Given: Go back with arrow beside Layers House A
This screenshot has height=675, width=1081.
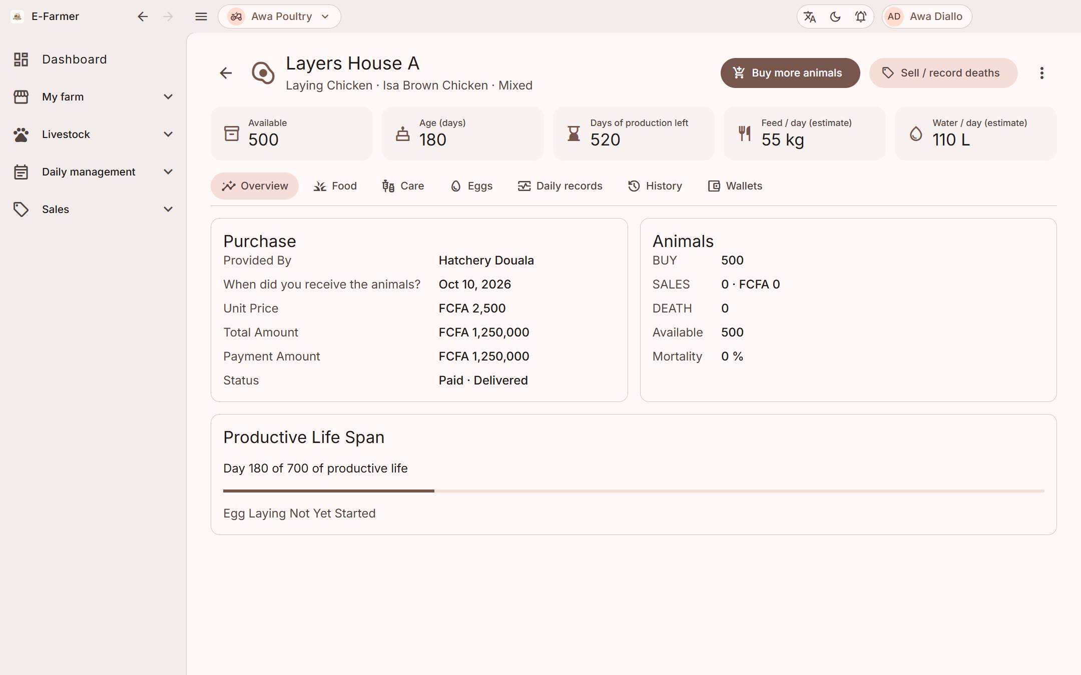Looking at the screenshot, I should pos(226,73).
